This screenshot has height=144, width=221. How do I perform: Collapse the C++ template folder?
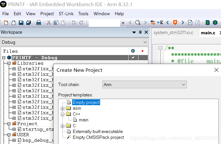(62, 114)
